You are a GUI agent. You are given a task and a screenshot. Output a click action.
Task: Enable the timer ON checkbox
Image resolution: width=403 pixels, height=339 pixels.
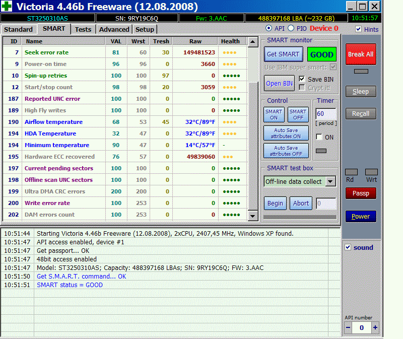click(319, 137)
